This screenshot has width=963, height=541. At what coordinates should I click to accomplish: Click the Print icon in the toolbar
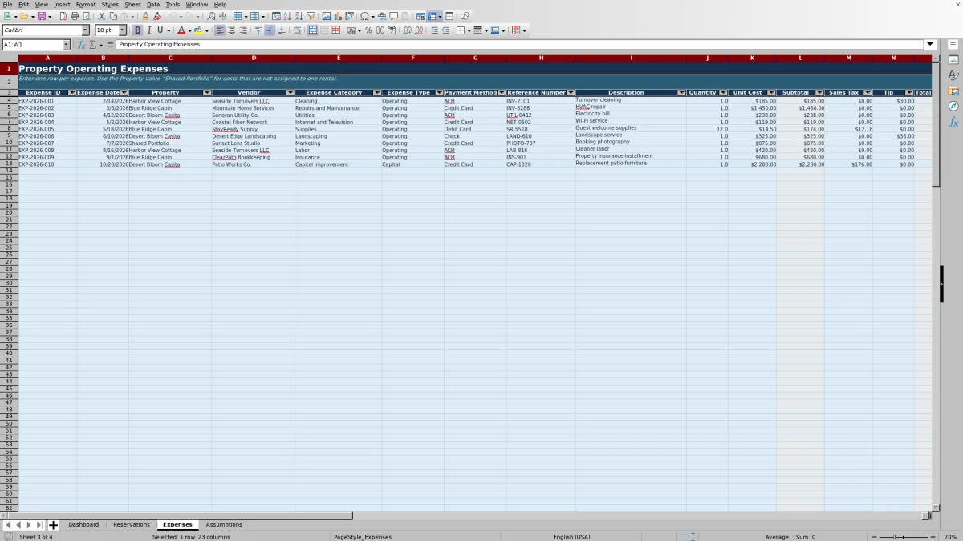(75, 16)
